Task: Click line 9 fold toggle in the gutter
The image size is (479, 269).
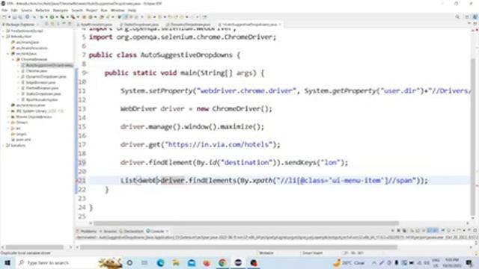Action: (87, 73)
